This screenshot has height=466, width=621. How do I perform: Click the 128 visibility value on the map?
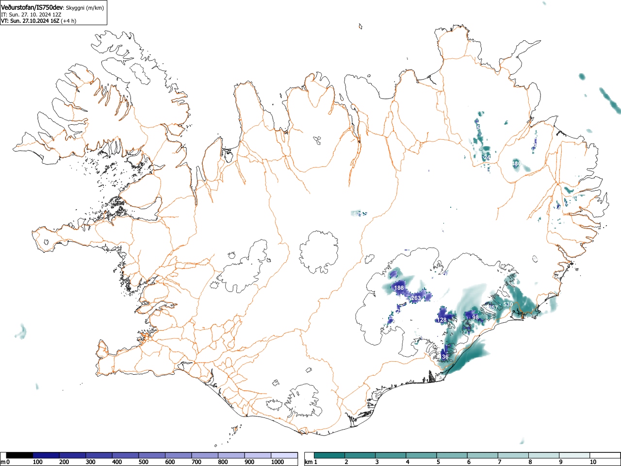click(441, 320)
